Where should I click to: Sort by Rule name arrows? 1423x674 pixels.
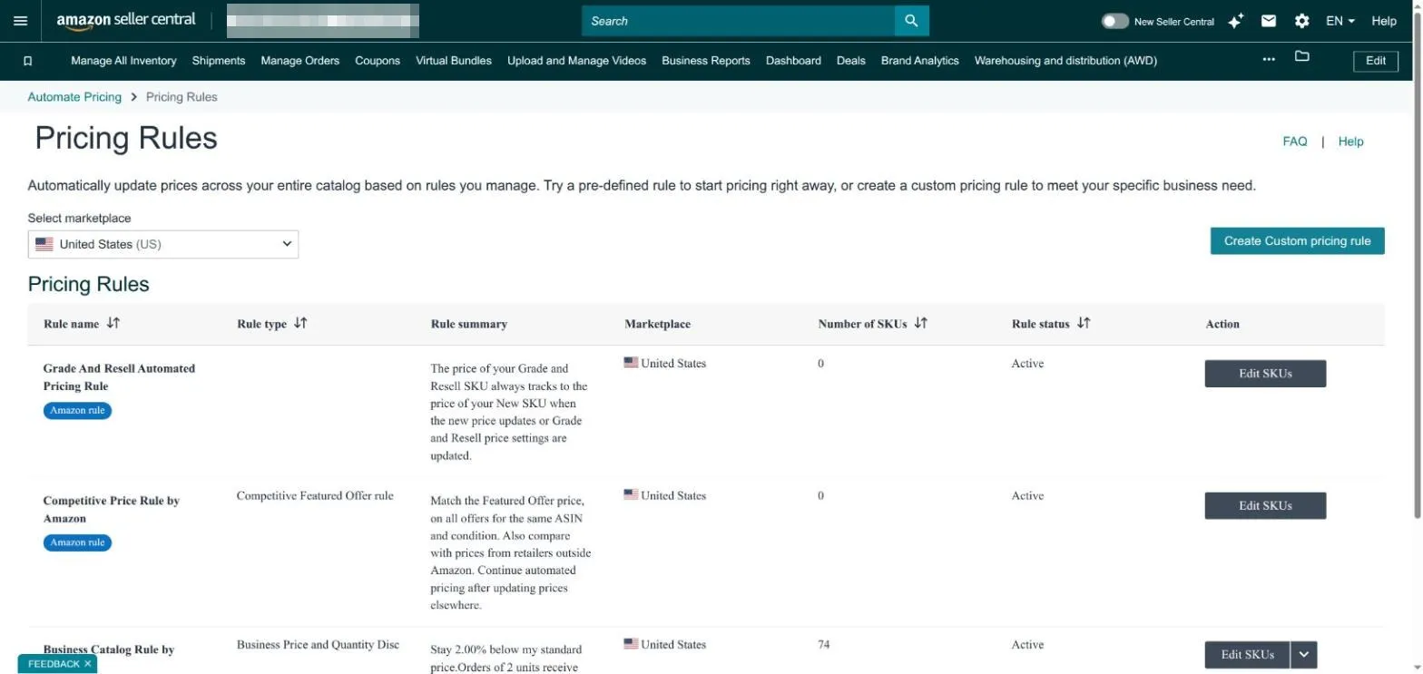[x=113, y=323]
